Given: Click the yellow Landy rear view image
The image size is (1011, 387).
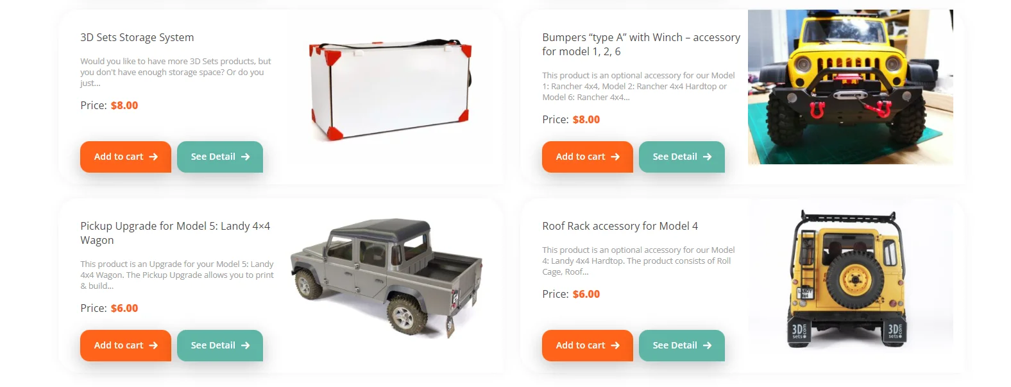Looking at the screenshot, I should [851, 279].
